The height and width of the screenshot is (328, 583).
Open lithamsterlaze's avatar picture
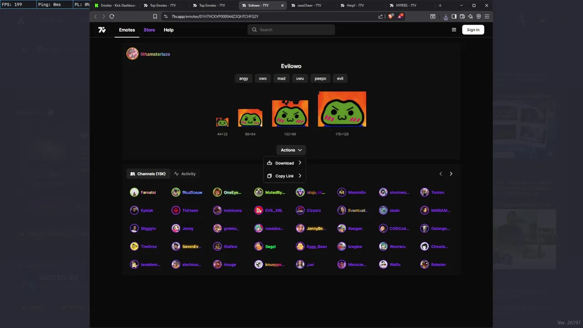(x=132, y=54)
